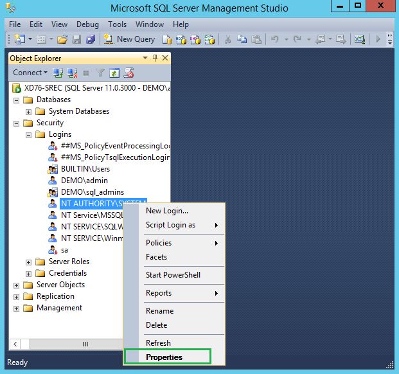Click the Open File folder icon

62,39
